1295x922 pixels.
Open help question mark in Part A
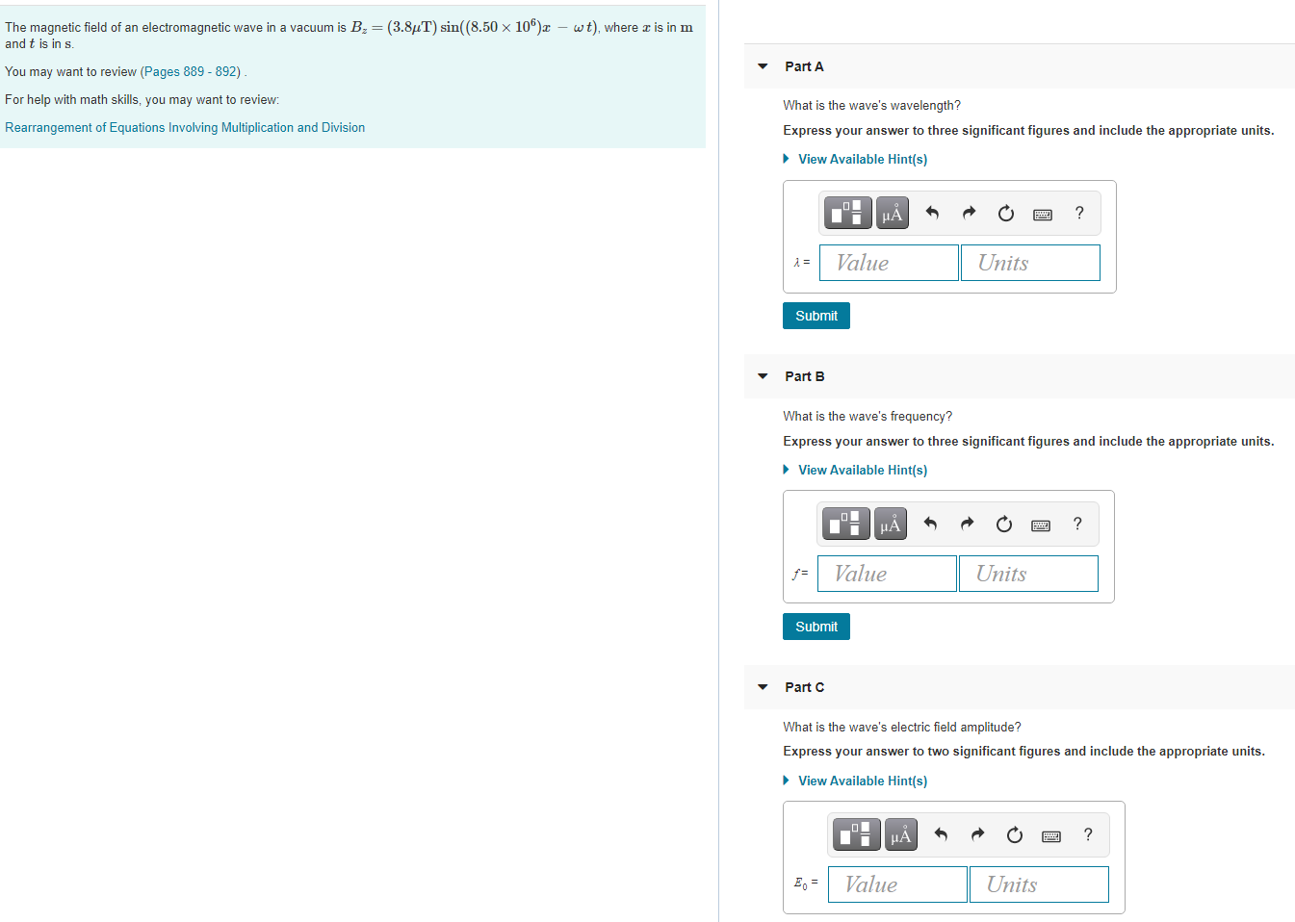[x=1079, y=213]
